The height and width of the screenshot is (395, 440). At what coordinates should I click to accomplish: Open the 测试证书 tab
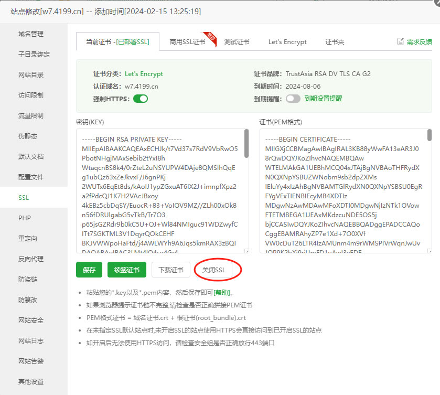click(237, 42)
